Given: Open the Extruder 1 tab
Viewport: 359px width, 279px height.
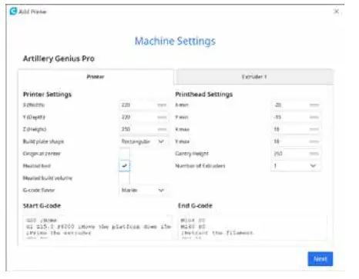Looking at the screenshot, I should 254,77.
